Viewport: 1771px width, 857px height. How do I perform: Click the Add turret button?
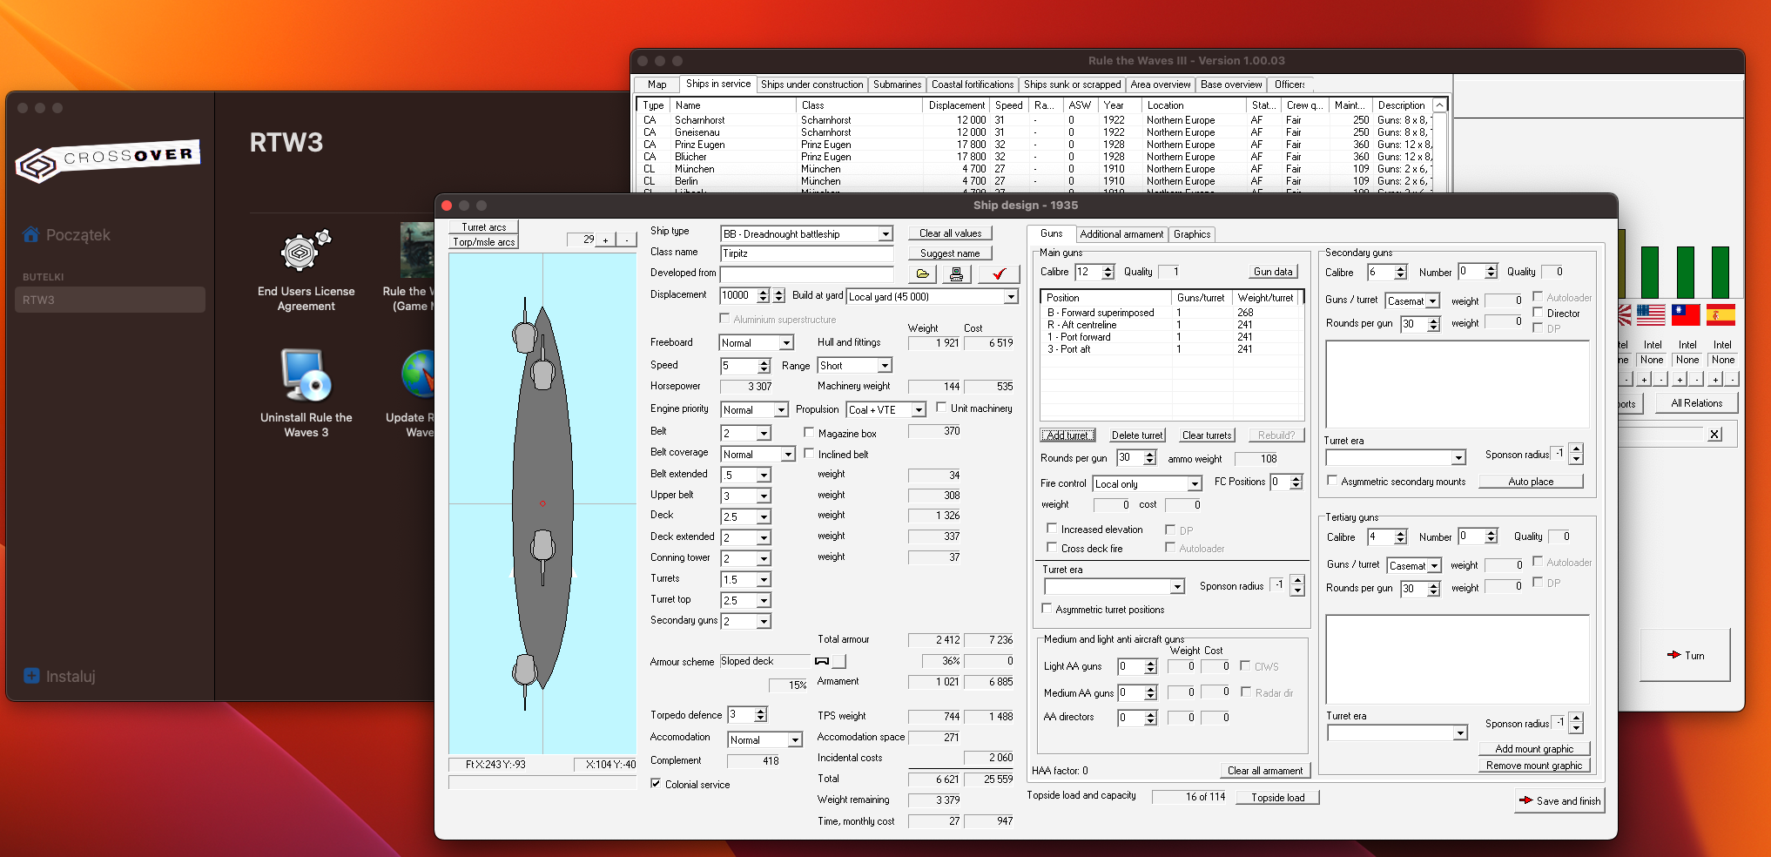tap(1067, 435)
